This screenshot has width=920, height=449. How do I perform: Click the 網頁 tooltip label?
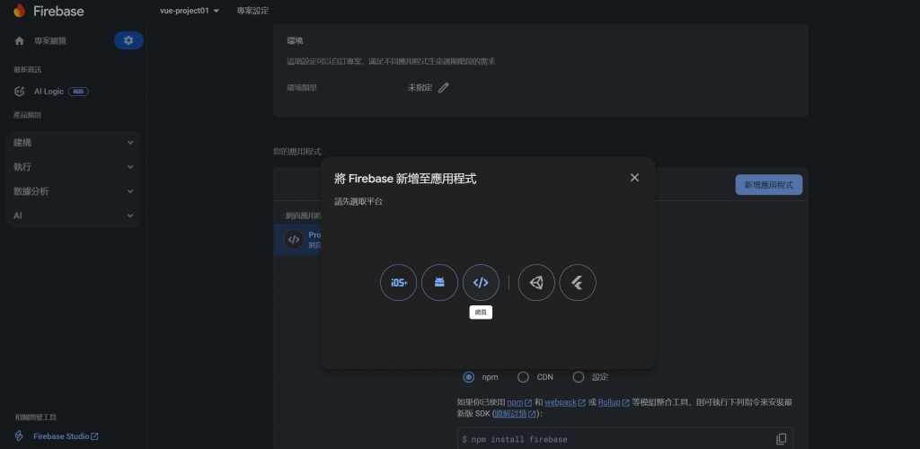tap(482, 313)
